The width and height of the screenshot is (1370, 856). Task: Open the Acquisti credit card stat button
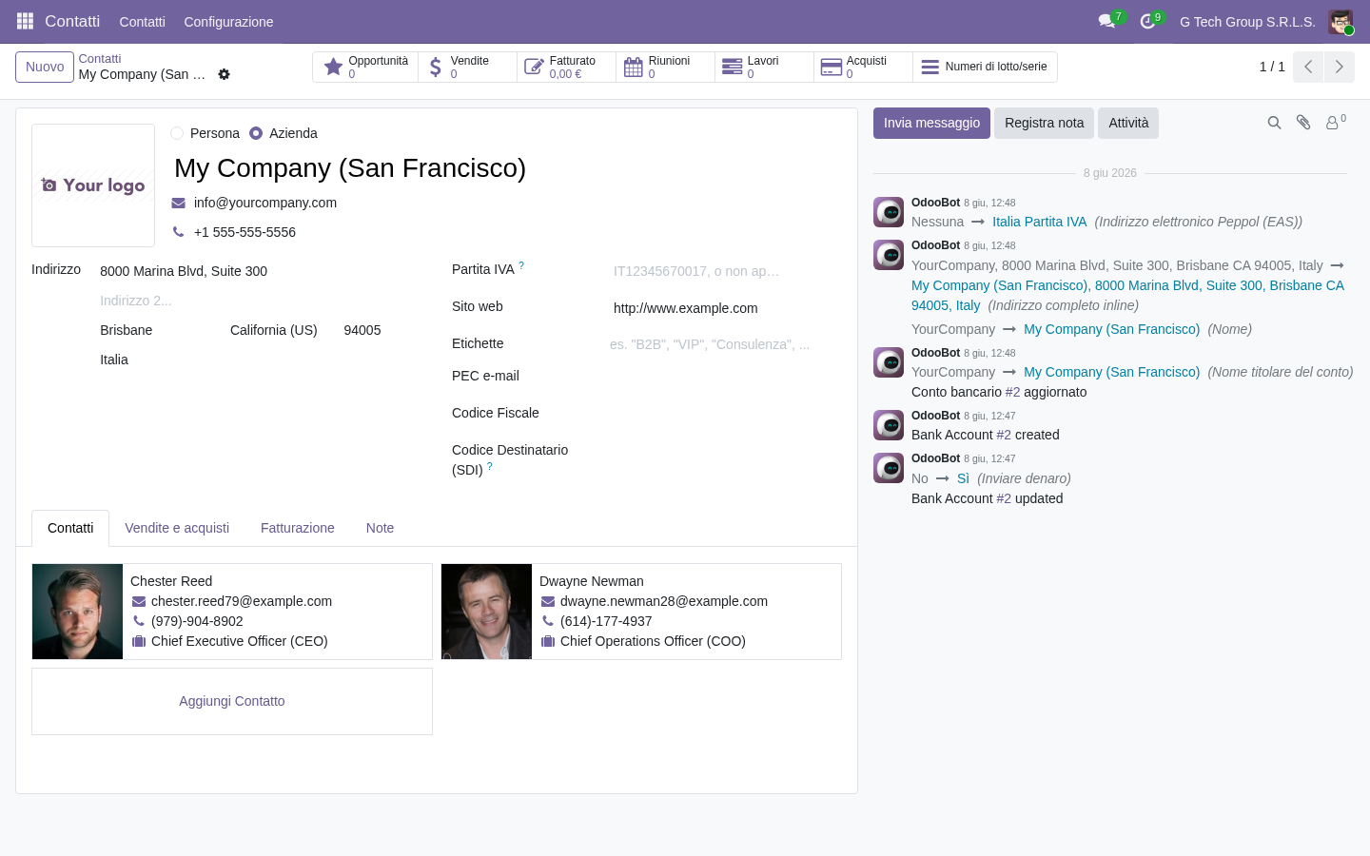(x=863, y=67)
